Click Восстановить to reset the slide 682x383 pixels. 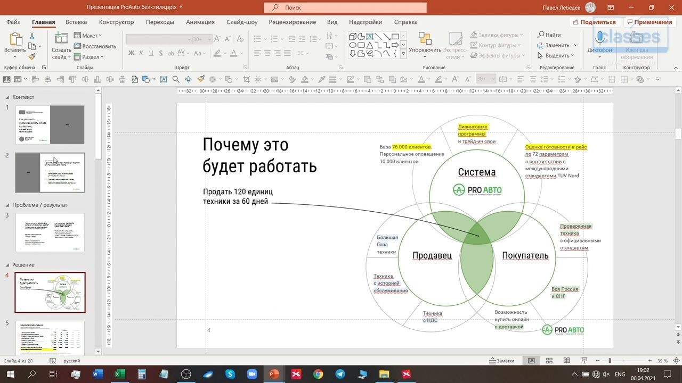(x=95, y=46)
